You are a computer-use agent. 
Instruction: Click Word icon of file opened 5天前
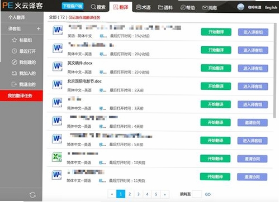coord(57,139)
